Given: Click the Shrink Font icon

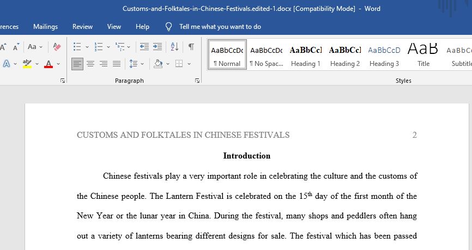Looking at the screenshot, I should click(16, 47).
